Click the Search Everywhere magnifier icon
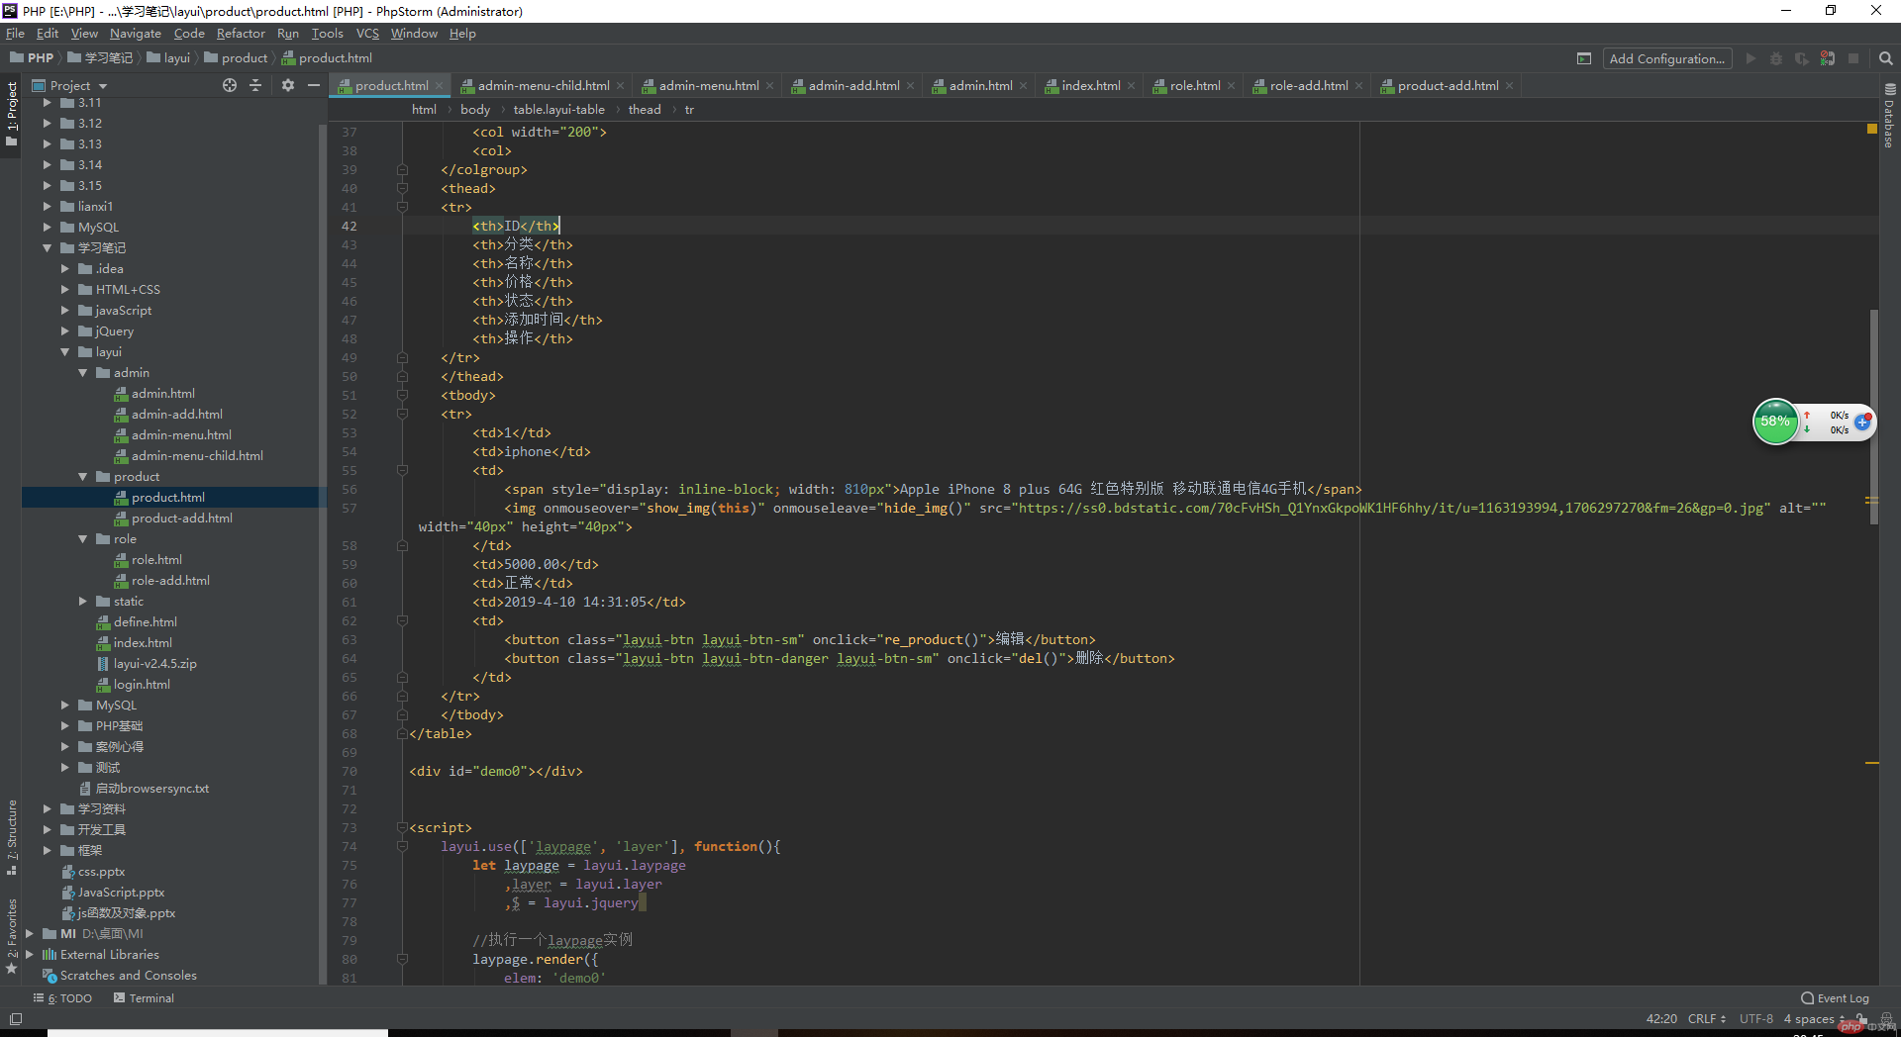 (x=1886, y=58)
